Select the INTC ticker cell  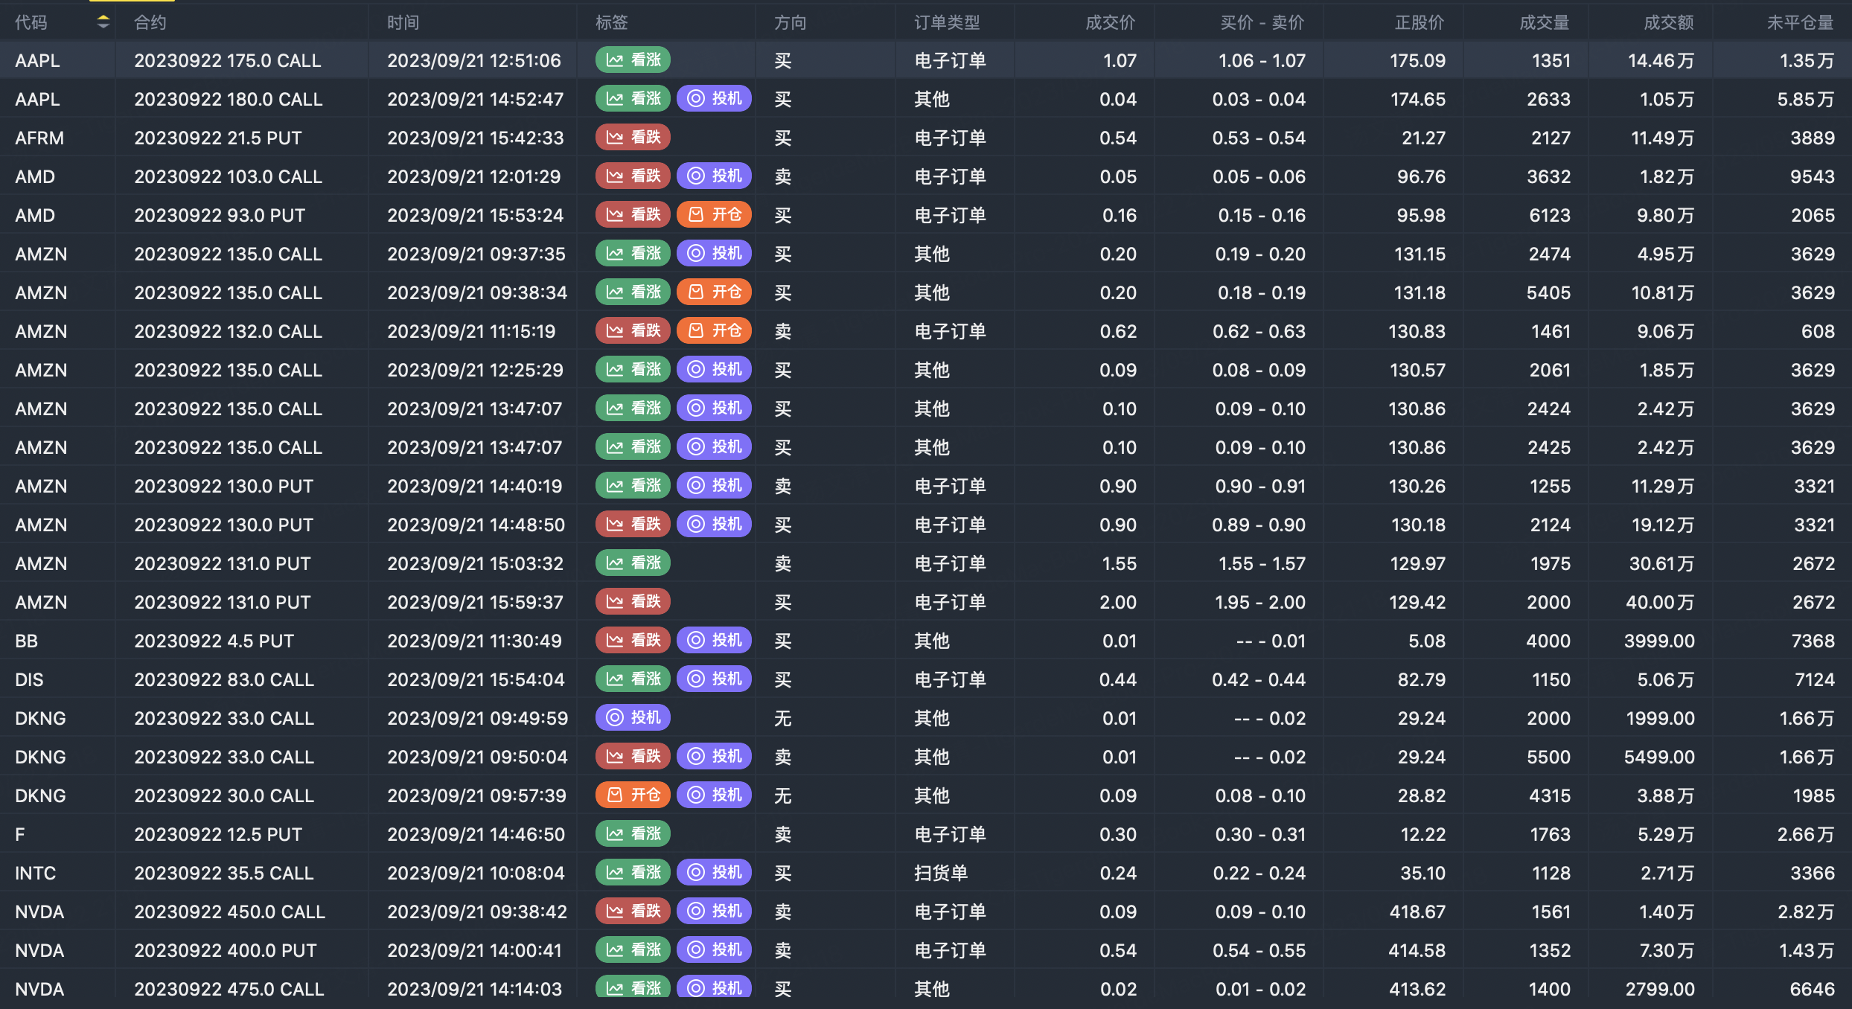point(36,873)
